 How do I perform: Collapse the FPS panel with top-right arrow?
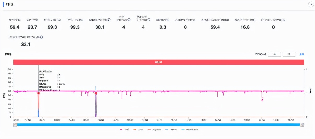pos(311,4)
